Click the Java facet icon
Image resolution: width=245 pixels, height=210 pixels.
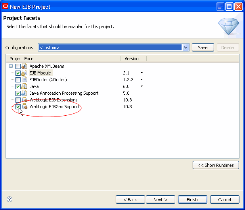[x=24, y=86]
